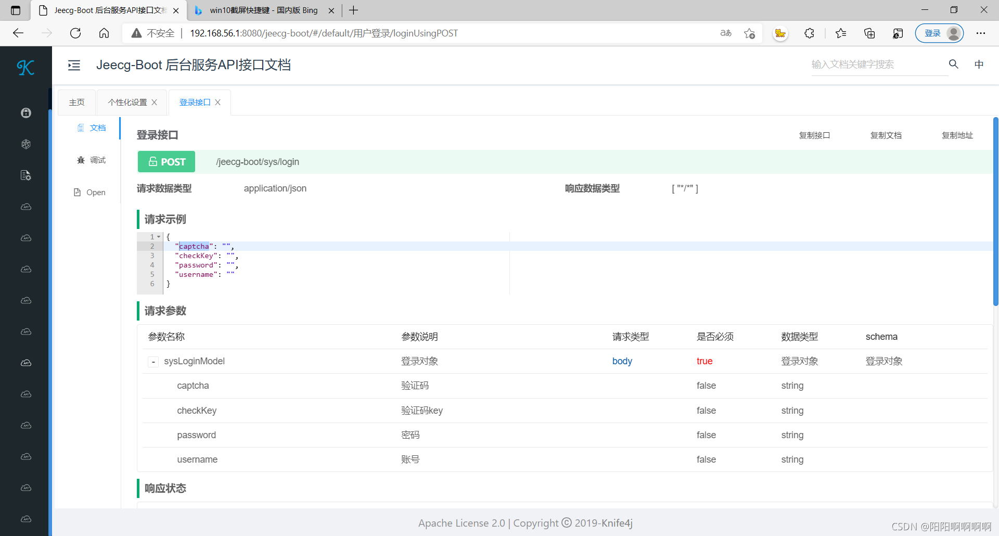Toggle the sidebar menu fold icon
The height and width of the screenshot is (536, 999).
click(x=74, y=65)
